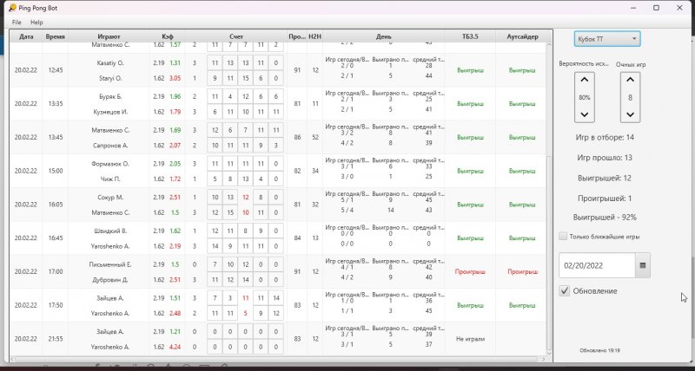Viewport: 695px width, 371px height.
Task: Click the Ping Pong Bot app icon
Action: [x=7, y=7]
